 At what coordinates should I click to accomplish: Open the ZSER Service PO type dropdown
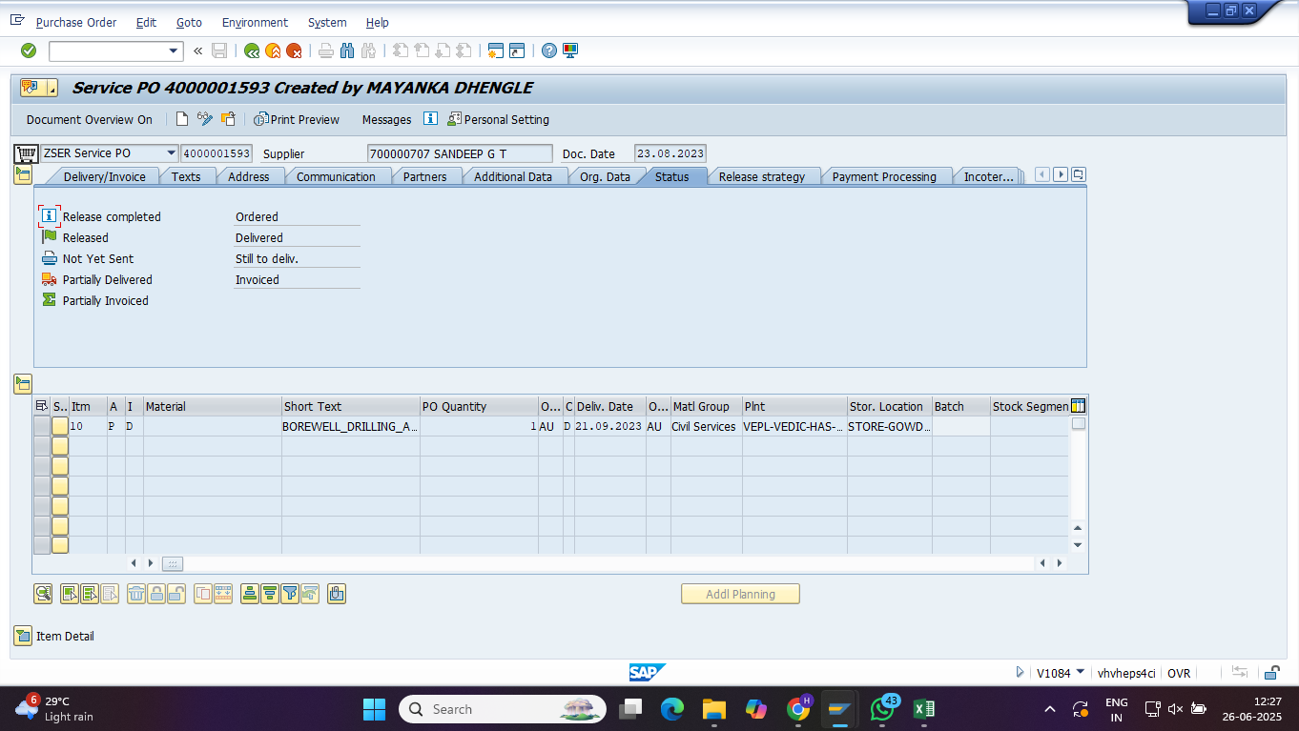172,153
